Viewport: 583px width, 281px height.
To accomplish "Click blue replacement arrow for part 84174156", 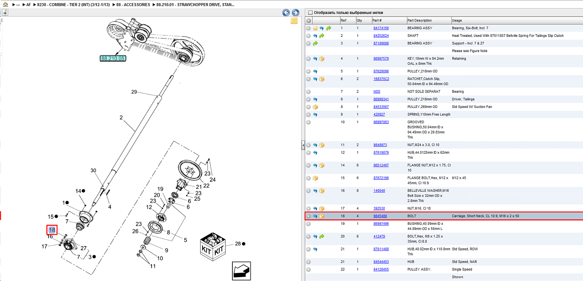I will point(321,28).
